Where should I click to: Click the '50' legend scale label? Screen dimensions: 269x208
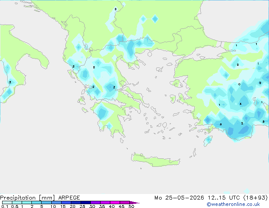(x=131, y=206)
